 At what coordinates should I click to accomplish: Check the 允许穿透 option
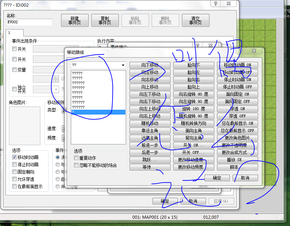[x=14, y=179]
